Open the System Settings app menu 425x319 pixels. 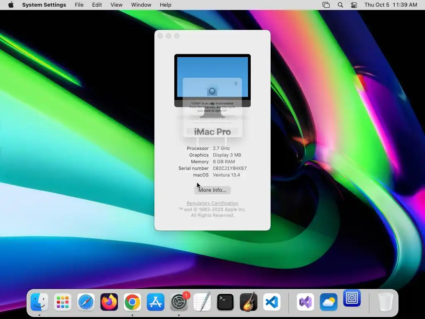point(44,5)
